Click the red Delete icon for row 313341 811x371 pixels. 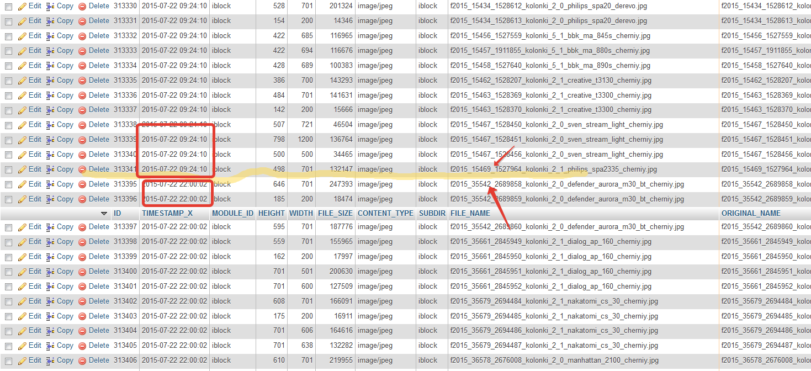click(x=82, y=169)
